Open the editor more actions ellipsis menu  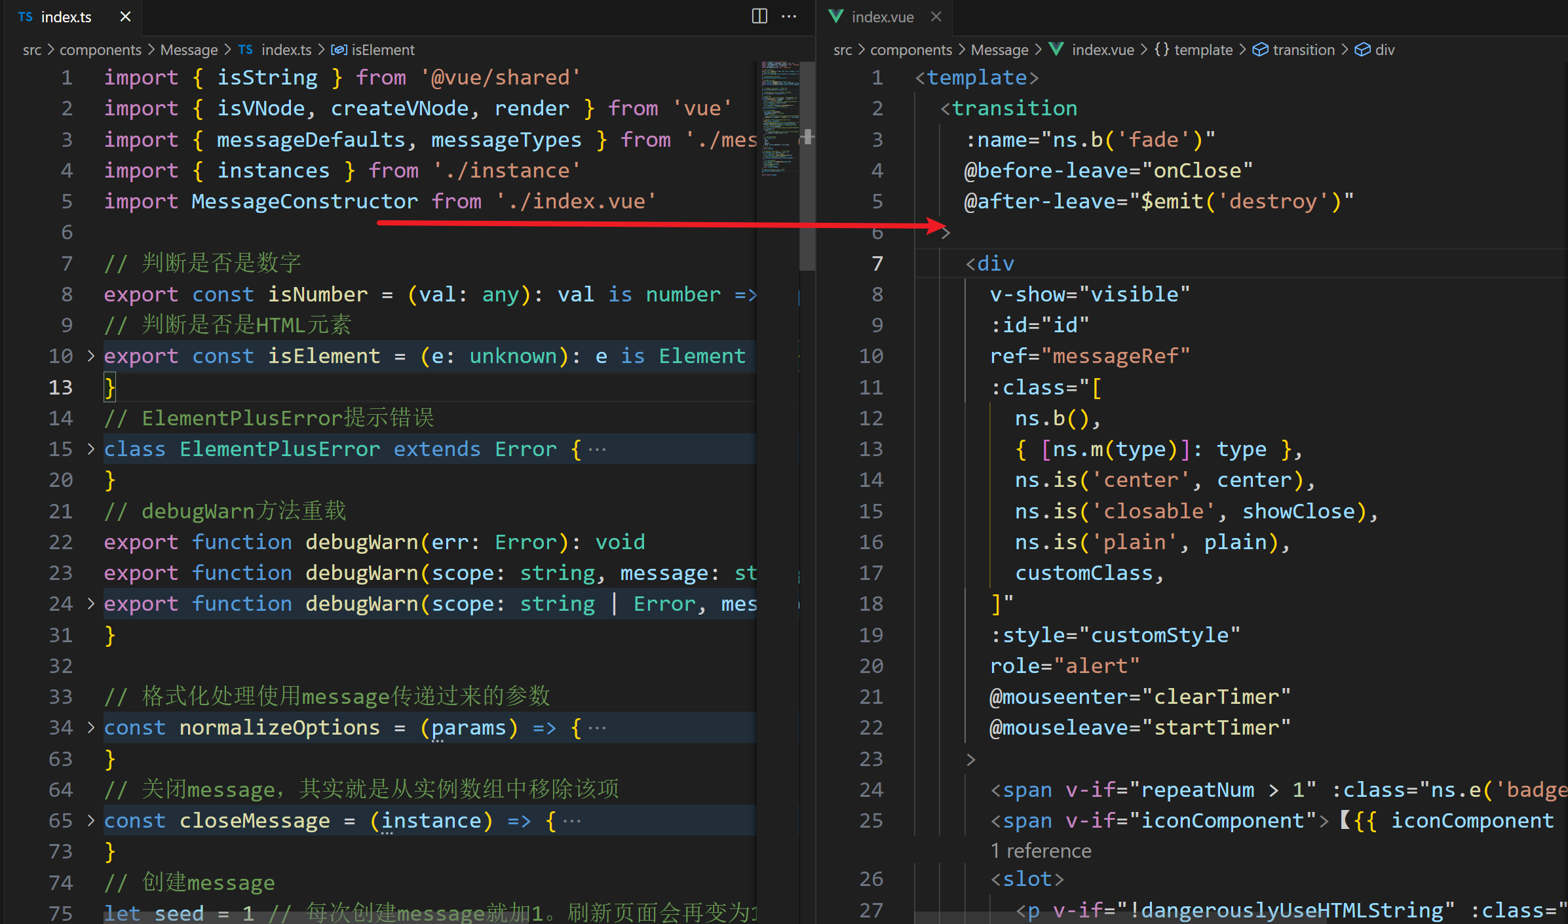(x=789, y=16)
